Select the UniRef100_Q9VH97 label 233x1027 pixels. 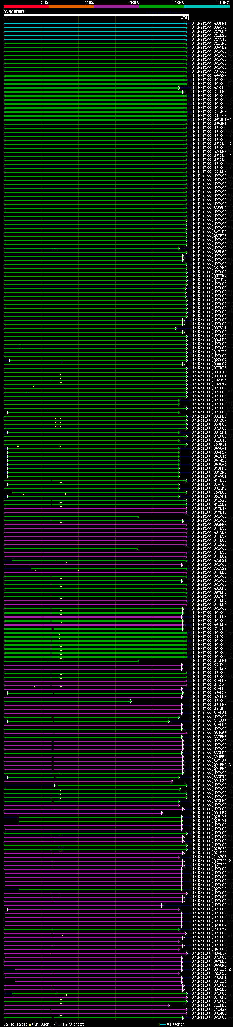pyautogui.click(x=209, y=452)
